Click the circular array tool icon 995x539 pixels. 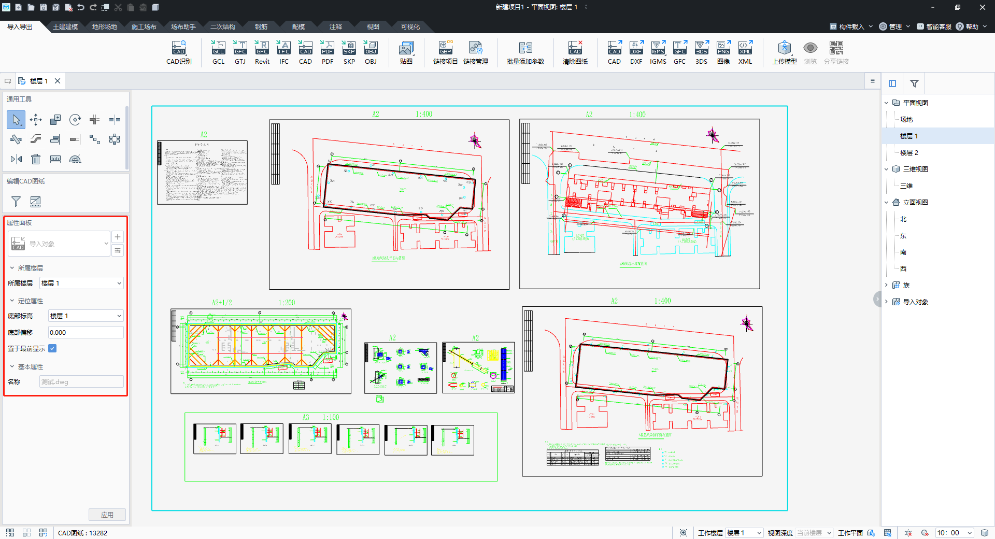(x=115, y=139)
